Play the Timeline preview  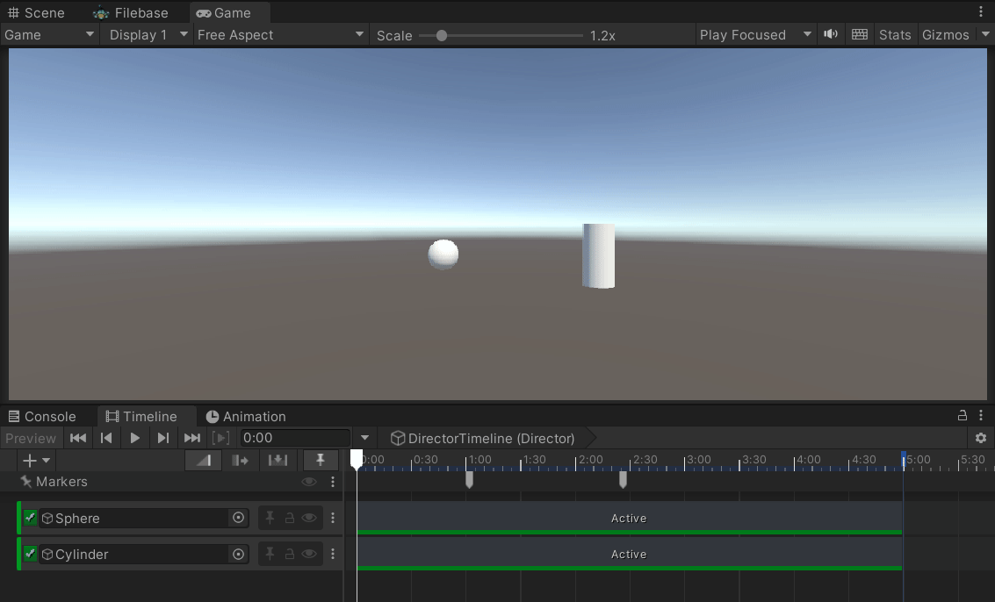(x=134, y=438)
